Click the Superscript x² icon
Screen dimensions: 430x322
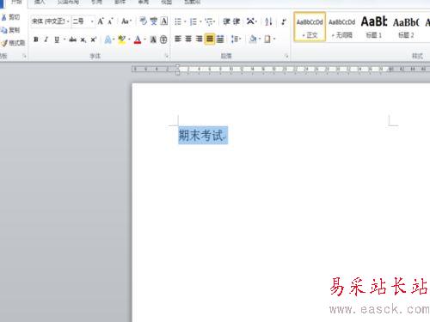94,39
